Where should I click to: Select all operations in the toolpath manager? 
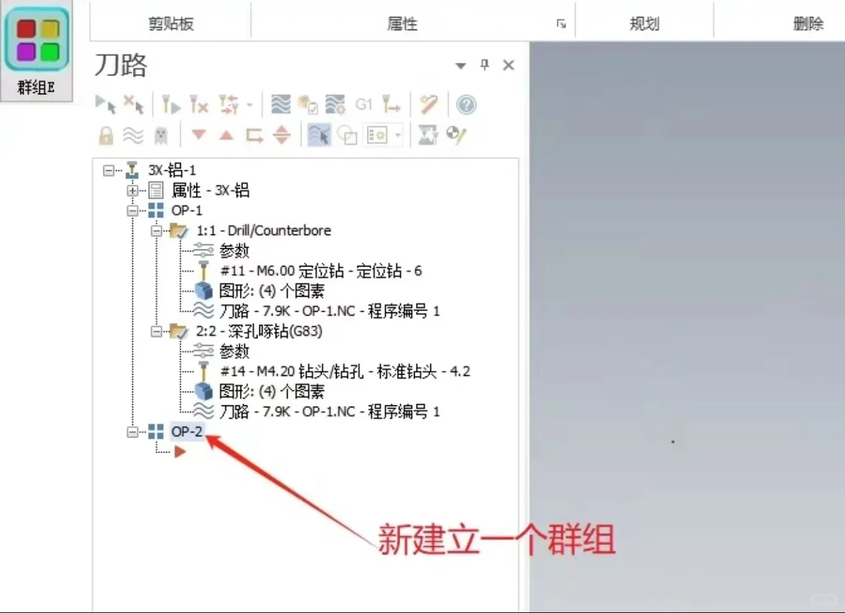pos(105,105)
